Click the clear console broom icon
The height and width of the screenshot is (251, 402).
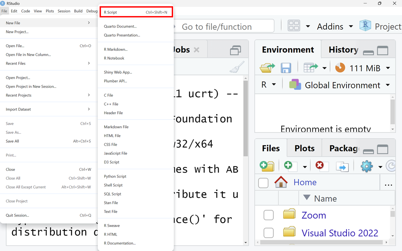[237, 67]
